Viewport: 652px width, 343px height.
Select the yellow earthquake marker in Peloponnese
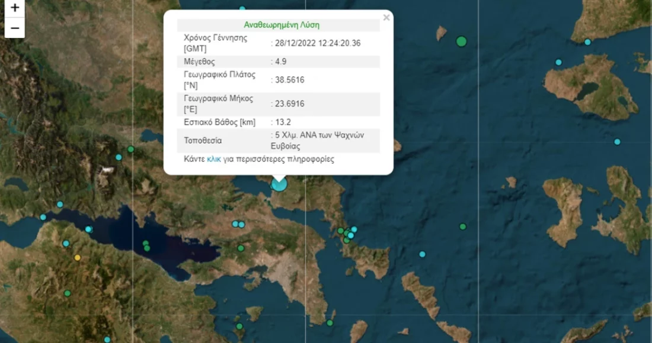coord(77,258)
